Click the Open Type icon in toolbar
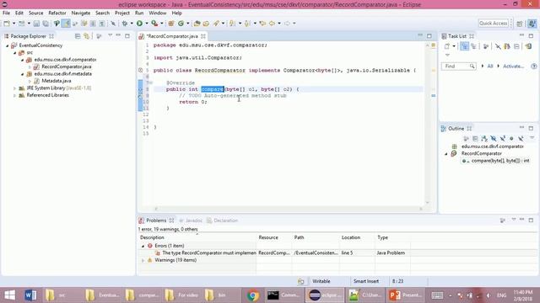This screenshot has height=303, width=540. coord(197,24)
